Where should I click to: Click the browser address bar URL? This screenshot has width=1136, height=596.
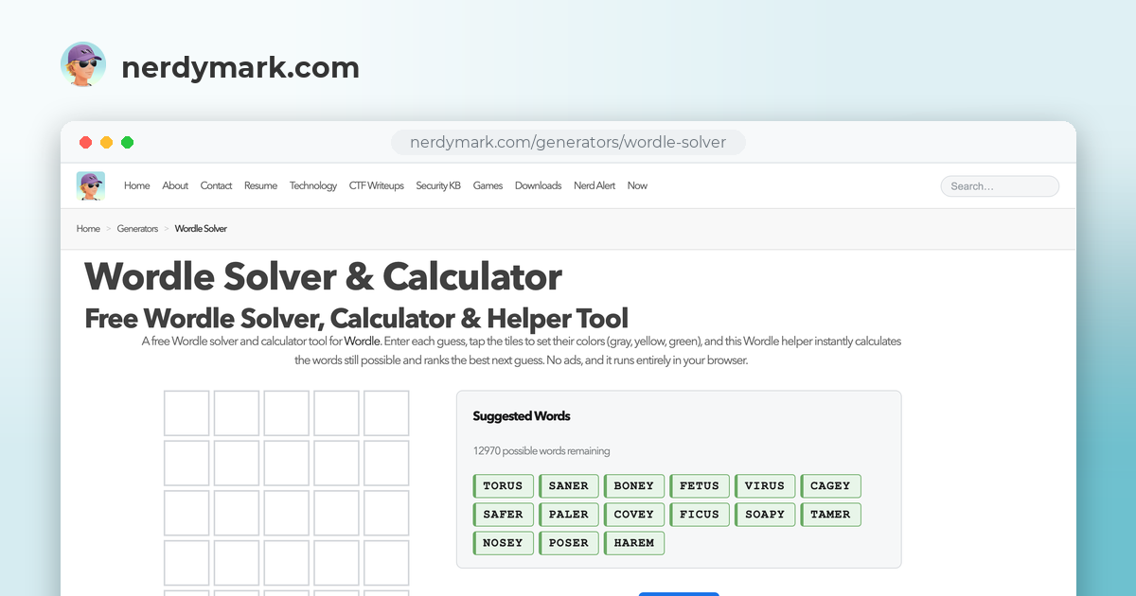click(568, 143)
